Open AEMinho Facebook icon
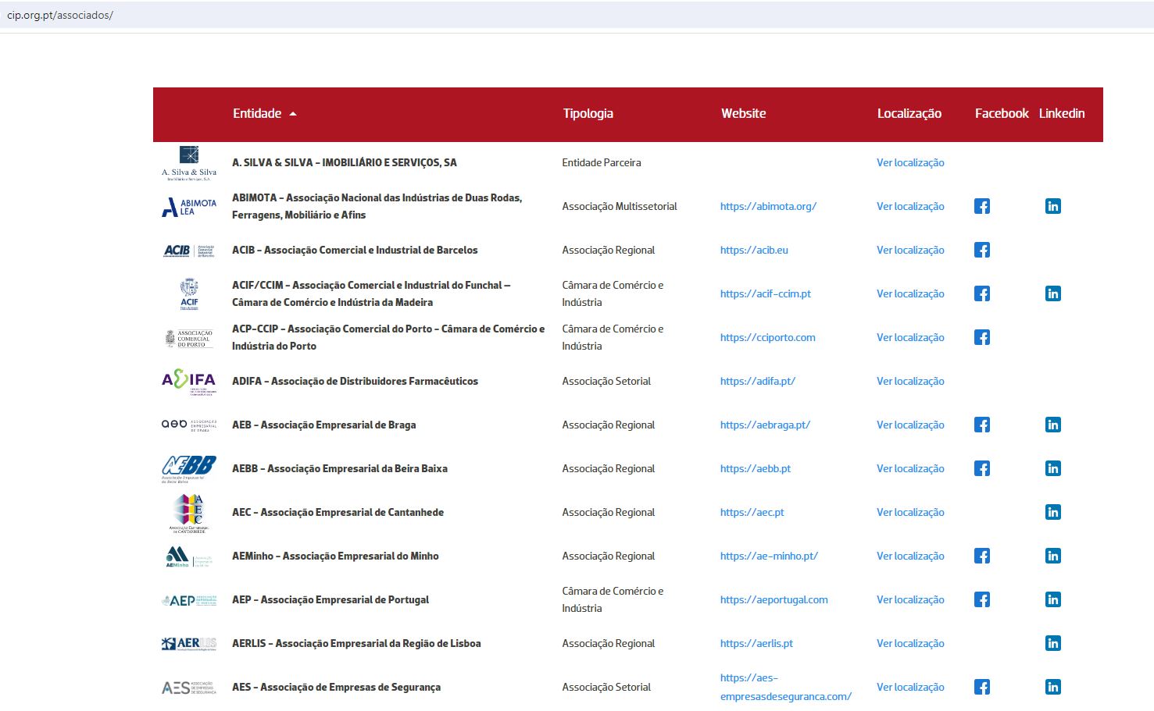The height and width of the screenshot is (711, 1154). [x=982, y=556]
